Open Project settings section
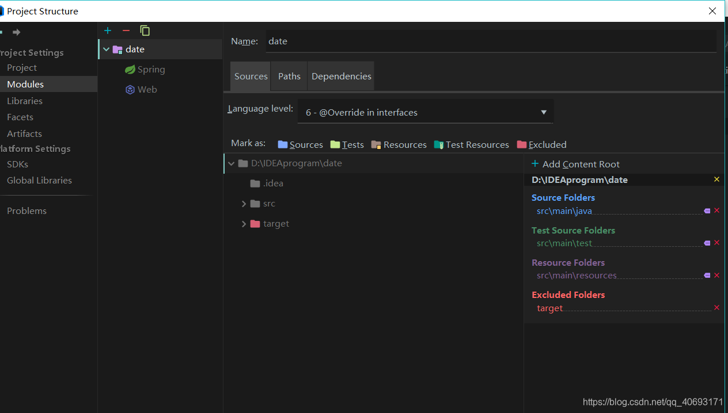The height and width of the screenshot is (413, 728). [x=22, y=67]
